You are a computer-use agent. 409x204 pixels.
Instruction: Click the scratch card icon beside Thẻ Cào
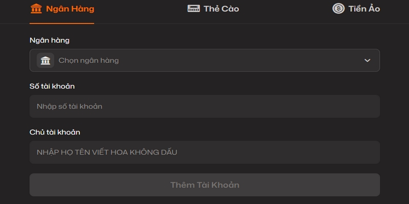pos(193,9)
